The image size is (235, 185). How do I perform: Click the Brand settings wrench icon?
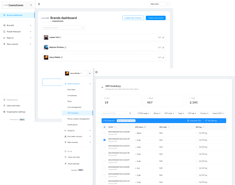pos(65,164)
